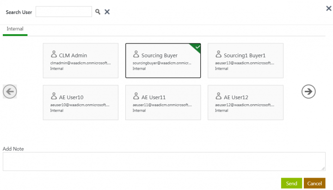Grab the note textarea resize handle
This screenshot has height=190, width=333.
(x=323, y=169)
